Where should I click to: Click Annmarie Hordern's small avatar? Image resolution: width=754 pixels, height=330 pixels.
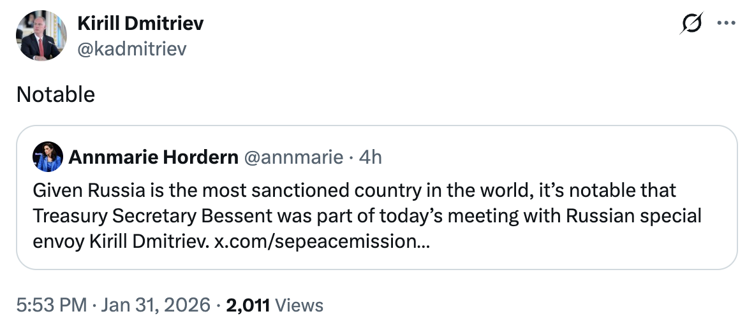coord(48,157)
